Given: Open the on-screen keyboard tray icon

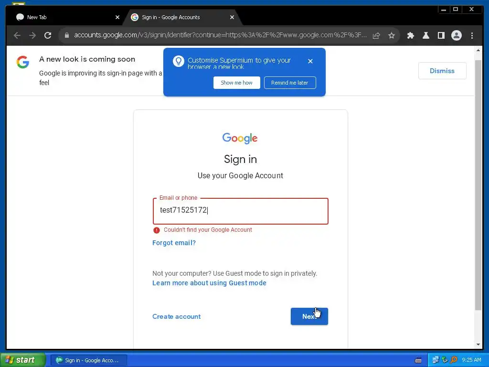Looking at the screenshot, I should (418, 360).
